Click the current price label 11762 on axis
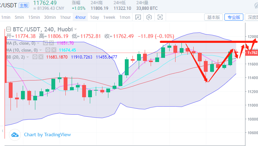 pos(252,53)
